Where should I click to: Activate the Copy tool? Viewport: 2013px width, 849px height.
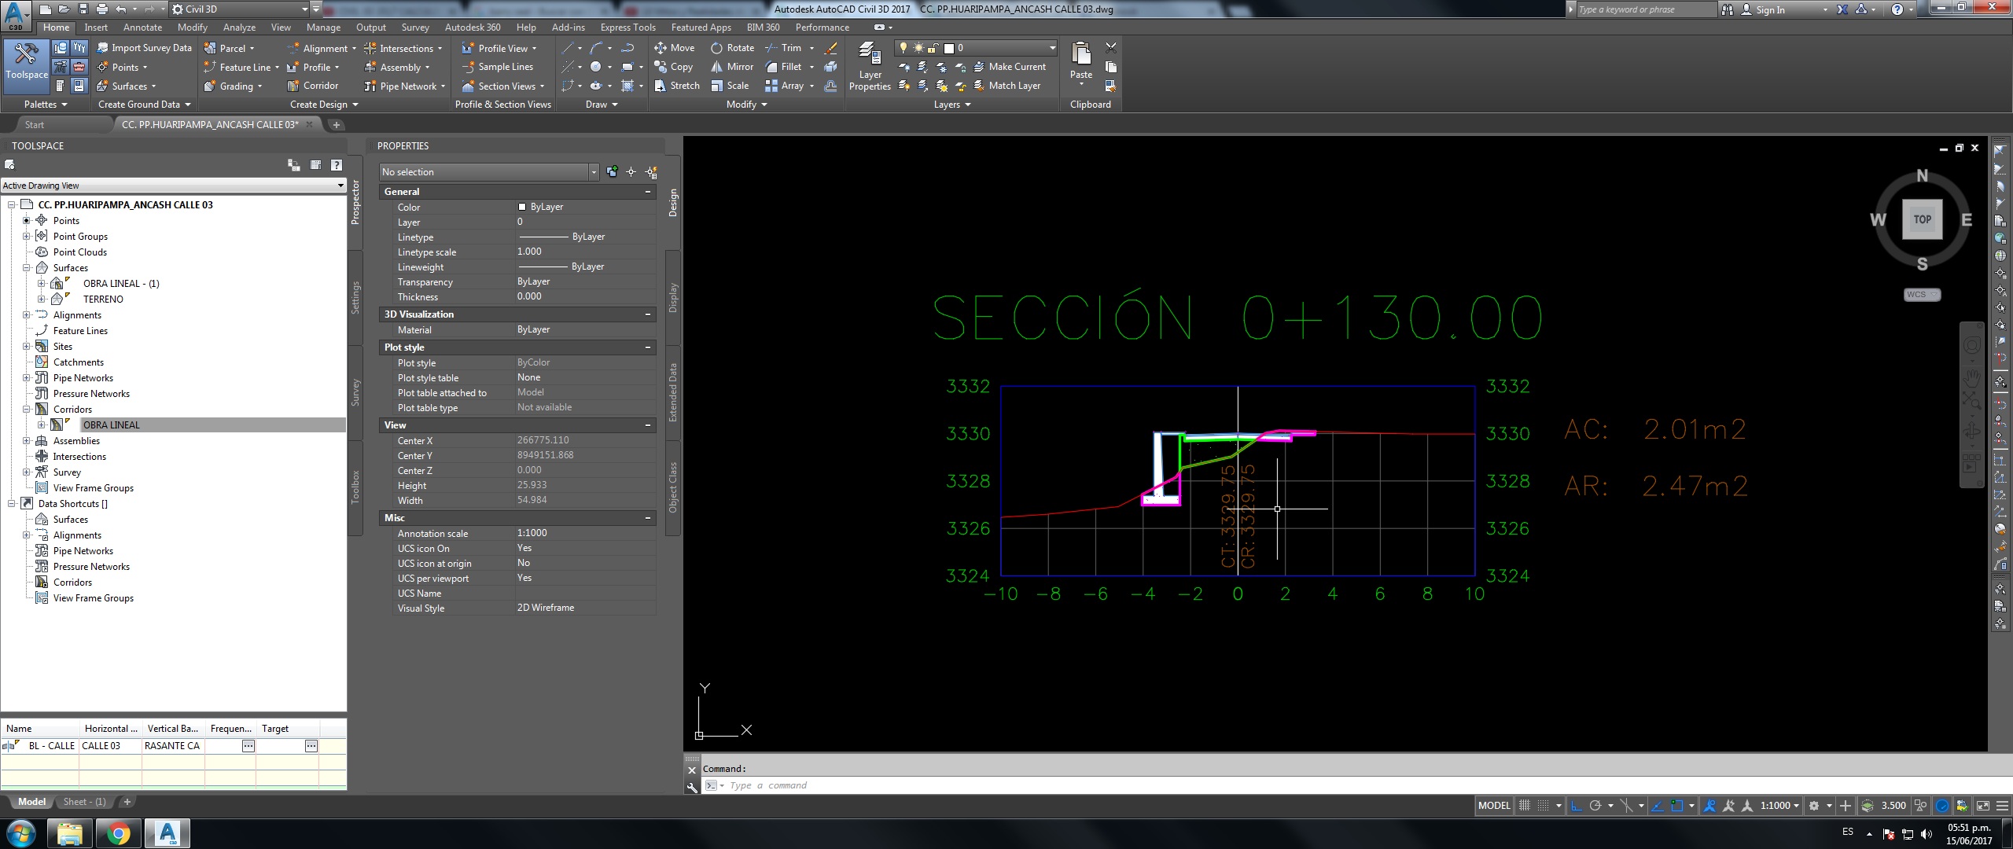tap(675, 67)
